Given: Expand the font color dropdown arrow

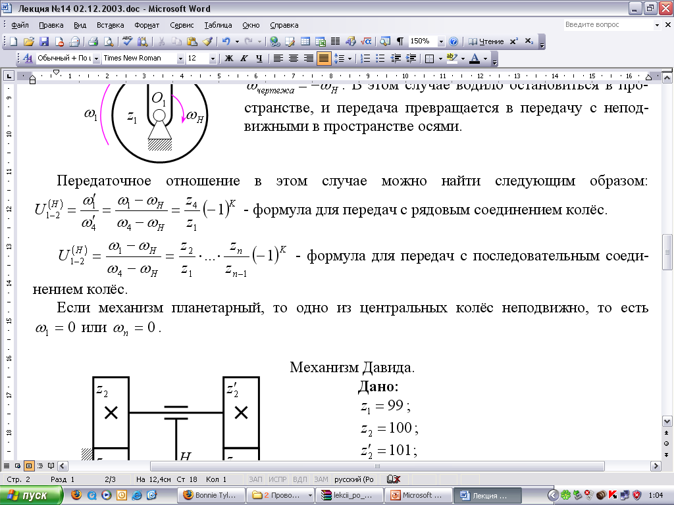Looking at the screenshot, I should [x=486, y=59].
